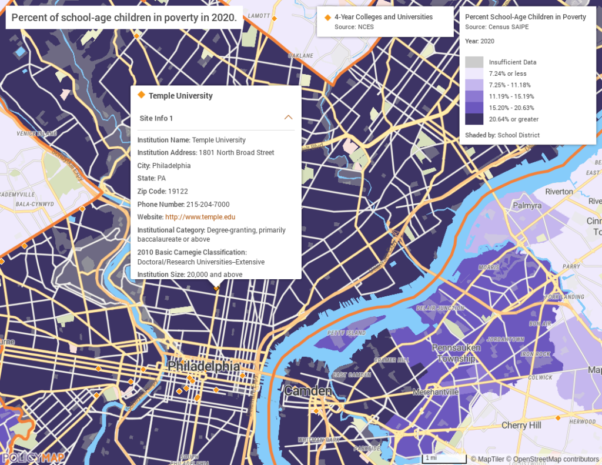602x465 pixels.
Task: Click the Site Info 1 section header
Action: click(x=216, y=118)
